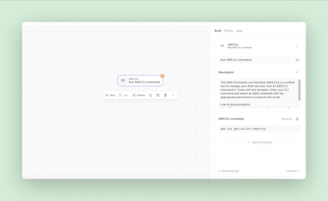This screenshot has height=201, width=328.
Task: Expand Optional inputs section
Action: 260,142
